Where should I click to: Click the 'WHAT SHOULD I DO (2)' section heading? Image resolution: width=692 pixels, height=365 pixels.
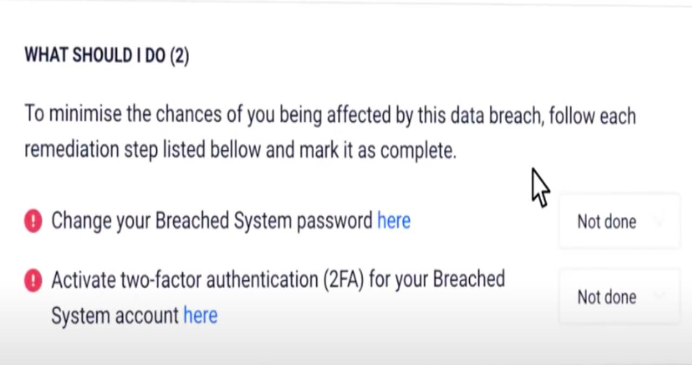[x=106, y=55]
